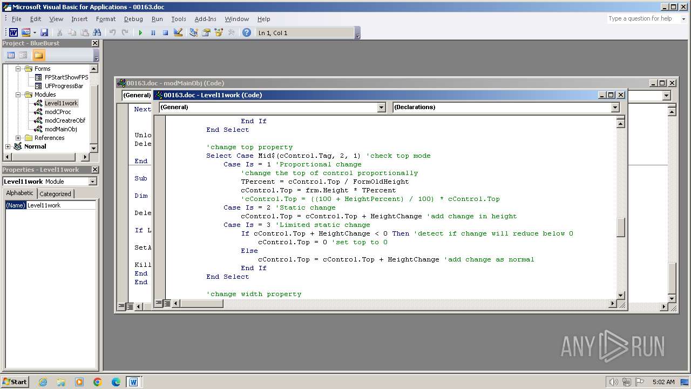Click the View Microsoft Word icon
Viewport: 691px width, 389px height.
(x=13, y=33)
